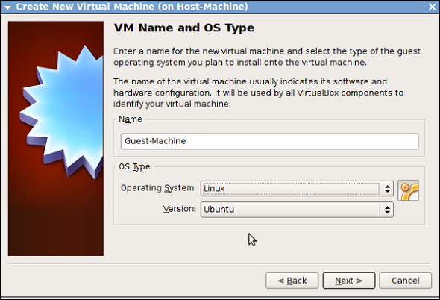Click the paragraph about VirtualBox components
This screenshot has height=300, width=440.
click(x=259, y=93)
